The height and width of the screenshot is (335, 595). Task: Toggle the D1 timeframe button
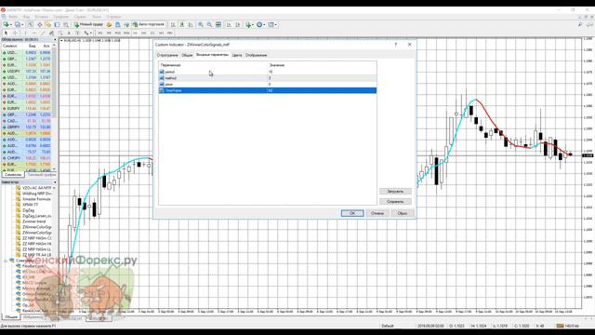[152, 33]
